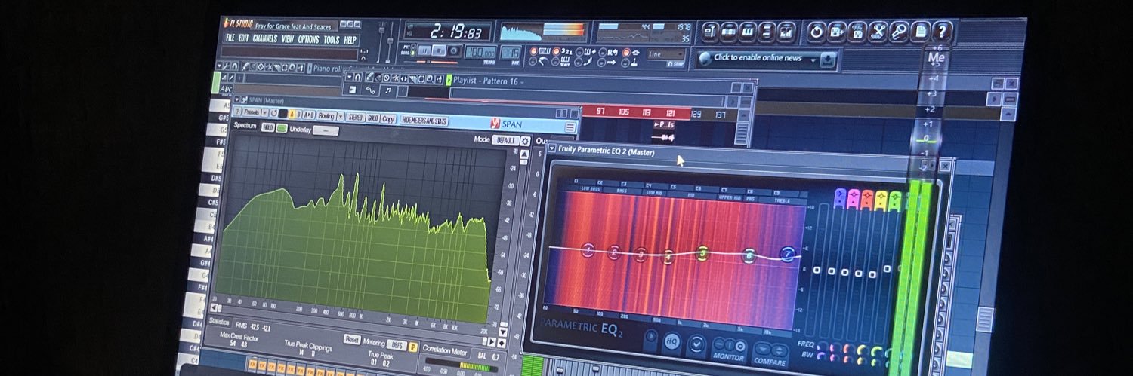This screenshot has width=1133, height=376.
Task: Open the HELP menu
Action: (x=350, y=40)
